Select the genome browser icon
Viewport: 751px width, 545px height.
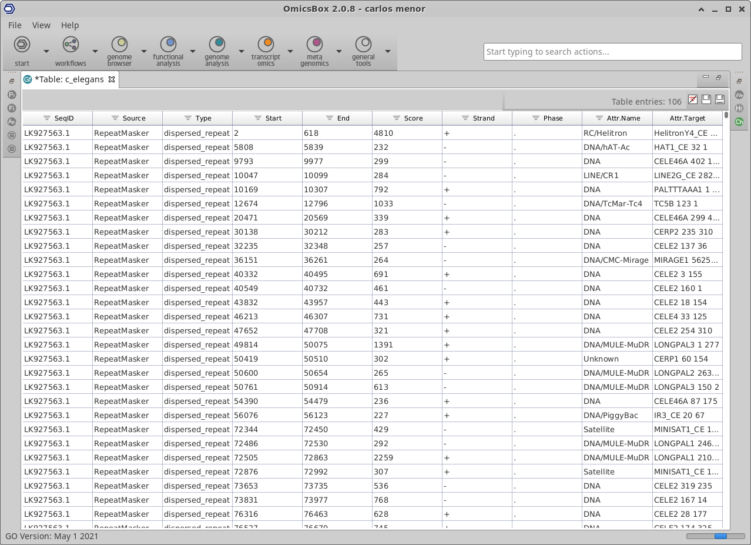tap(120, 45)
